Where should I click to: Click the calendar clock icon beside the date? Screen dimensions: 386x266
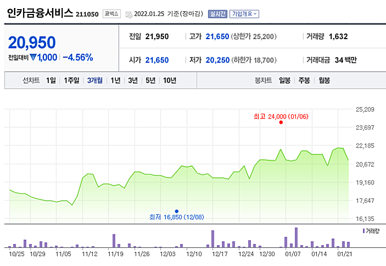coord(129,14)
